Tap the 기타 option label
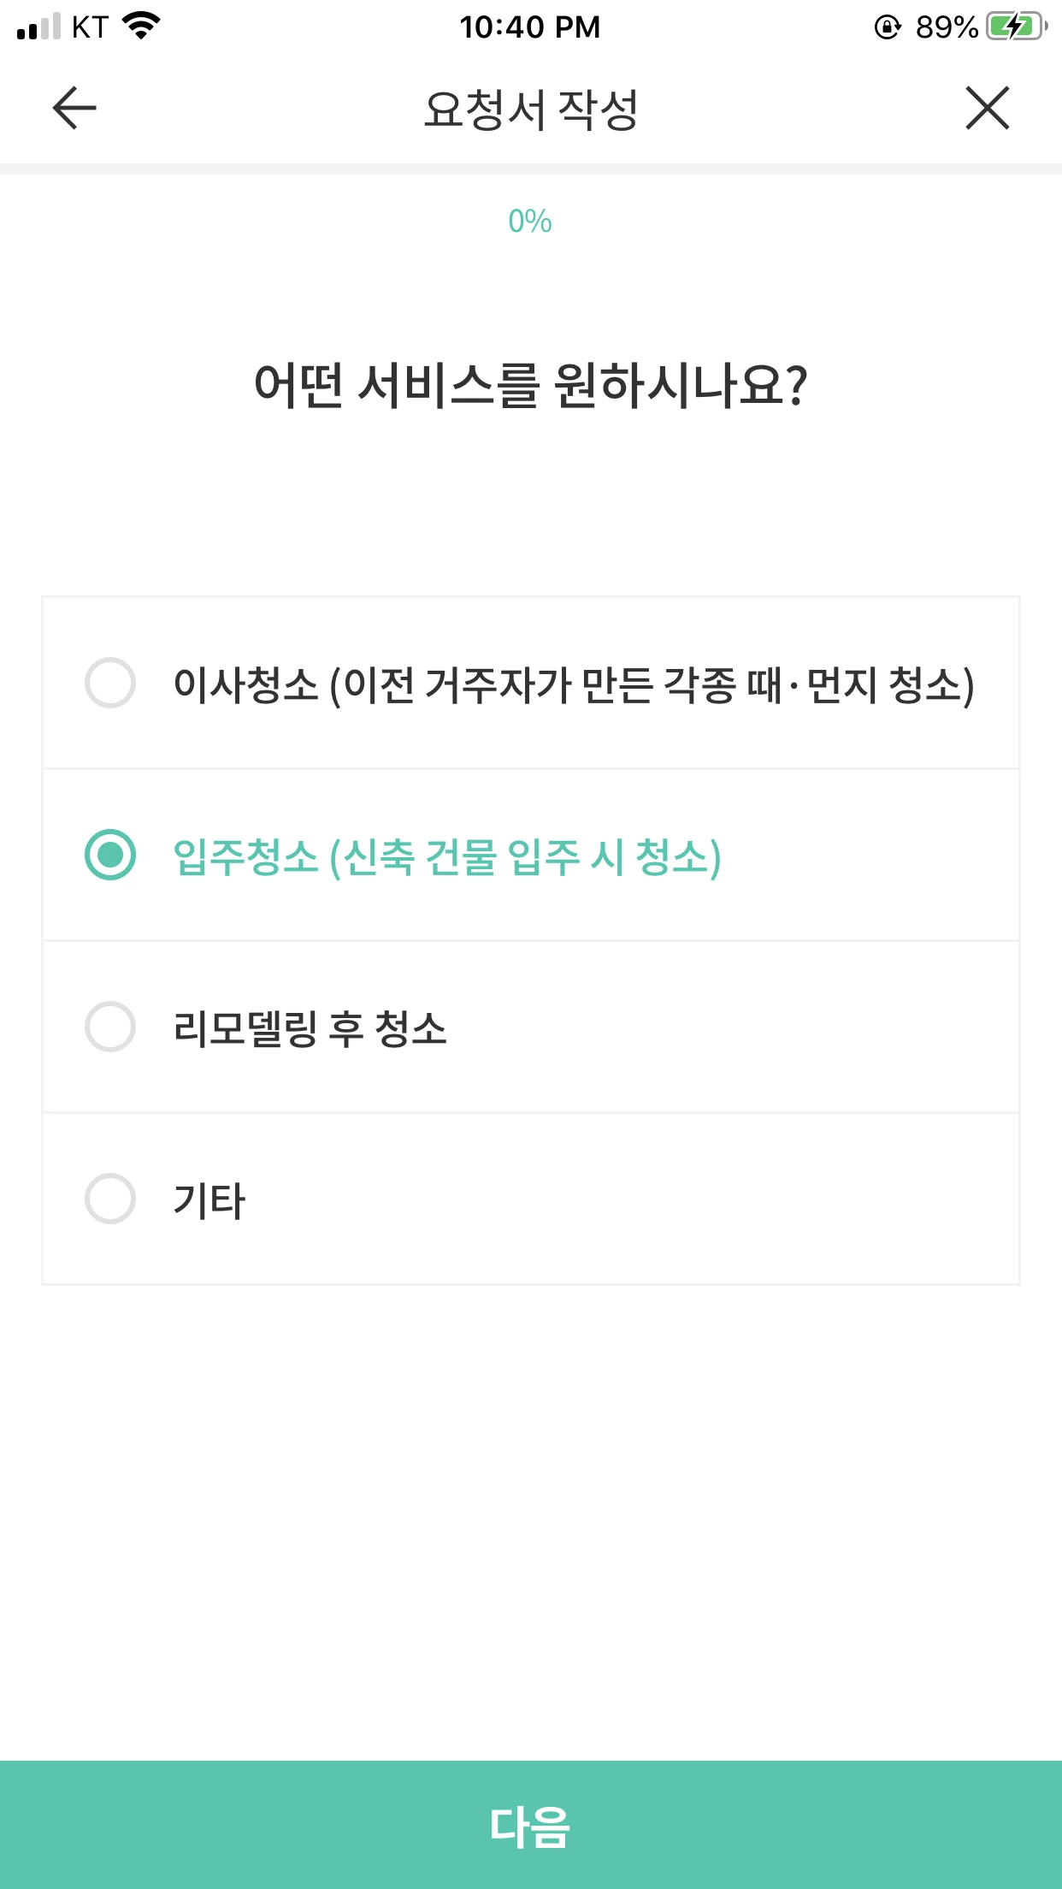Viewport: 1062px width, 1889px height. pyautogui.click(x=209, y=1200)
